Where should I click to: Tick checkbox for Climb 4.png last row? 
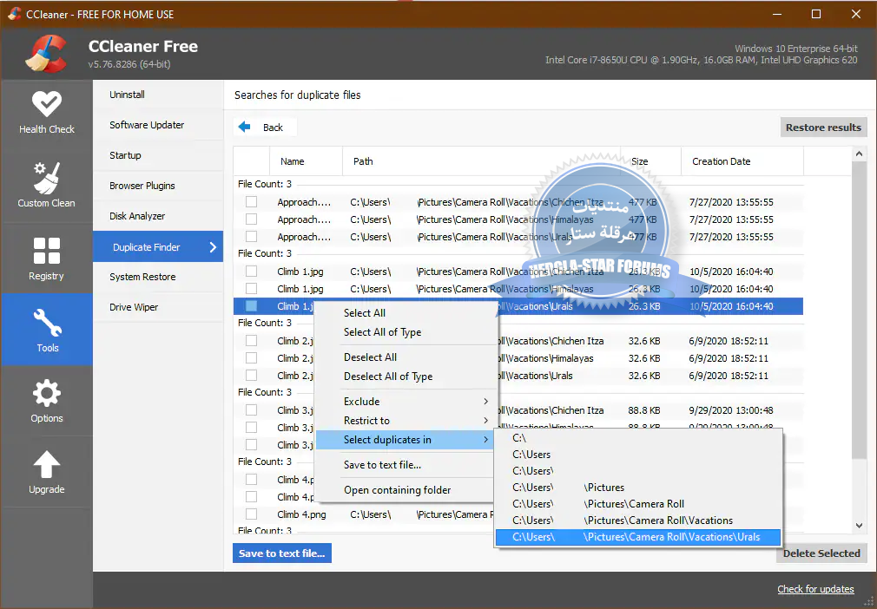(x=251, y=514)
